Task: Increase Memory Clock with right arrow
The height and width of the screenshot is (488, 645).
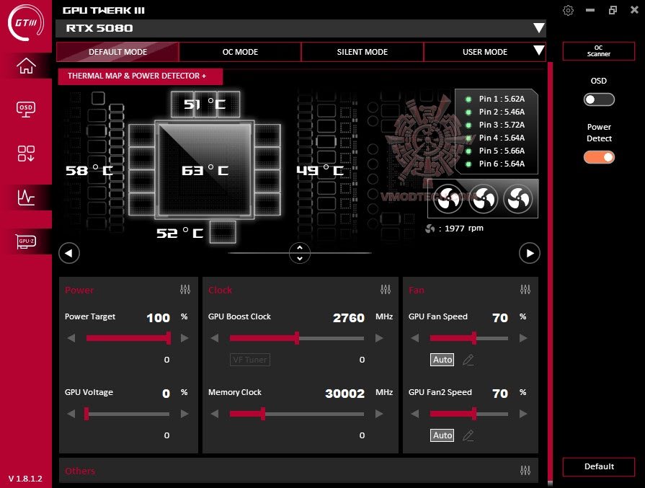Action: (x=379, y=414)
